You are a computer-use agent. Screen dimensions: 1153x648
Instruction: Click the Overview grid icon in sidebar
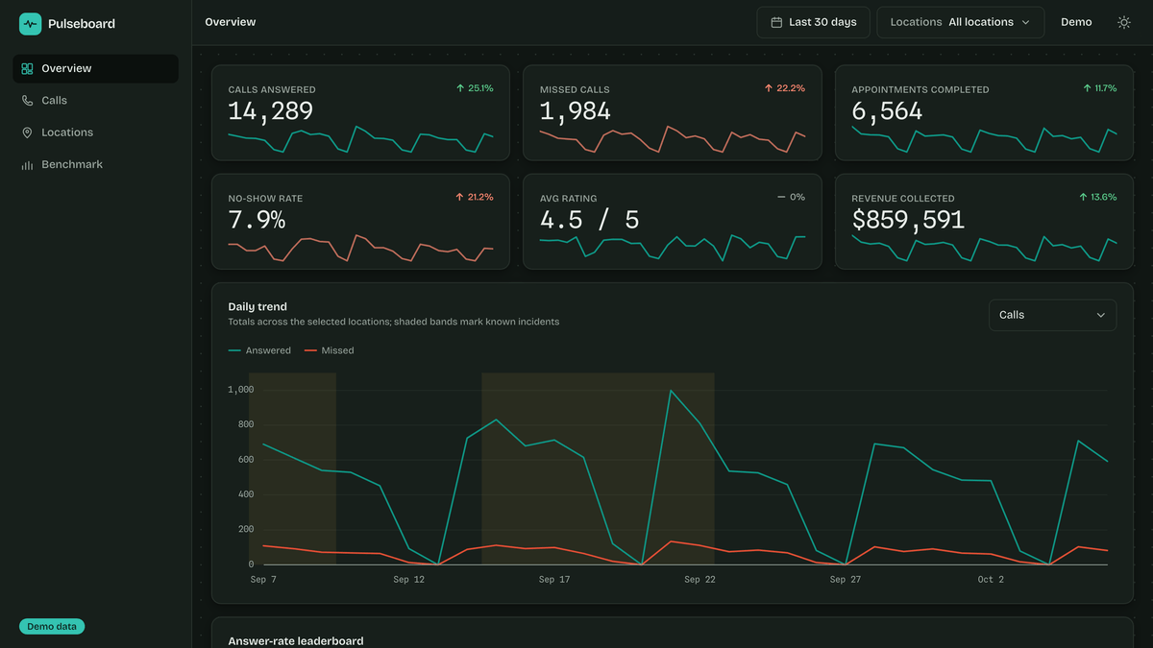click(x=27, y=69)
